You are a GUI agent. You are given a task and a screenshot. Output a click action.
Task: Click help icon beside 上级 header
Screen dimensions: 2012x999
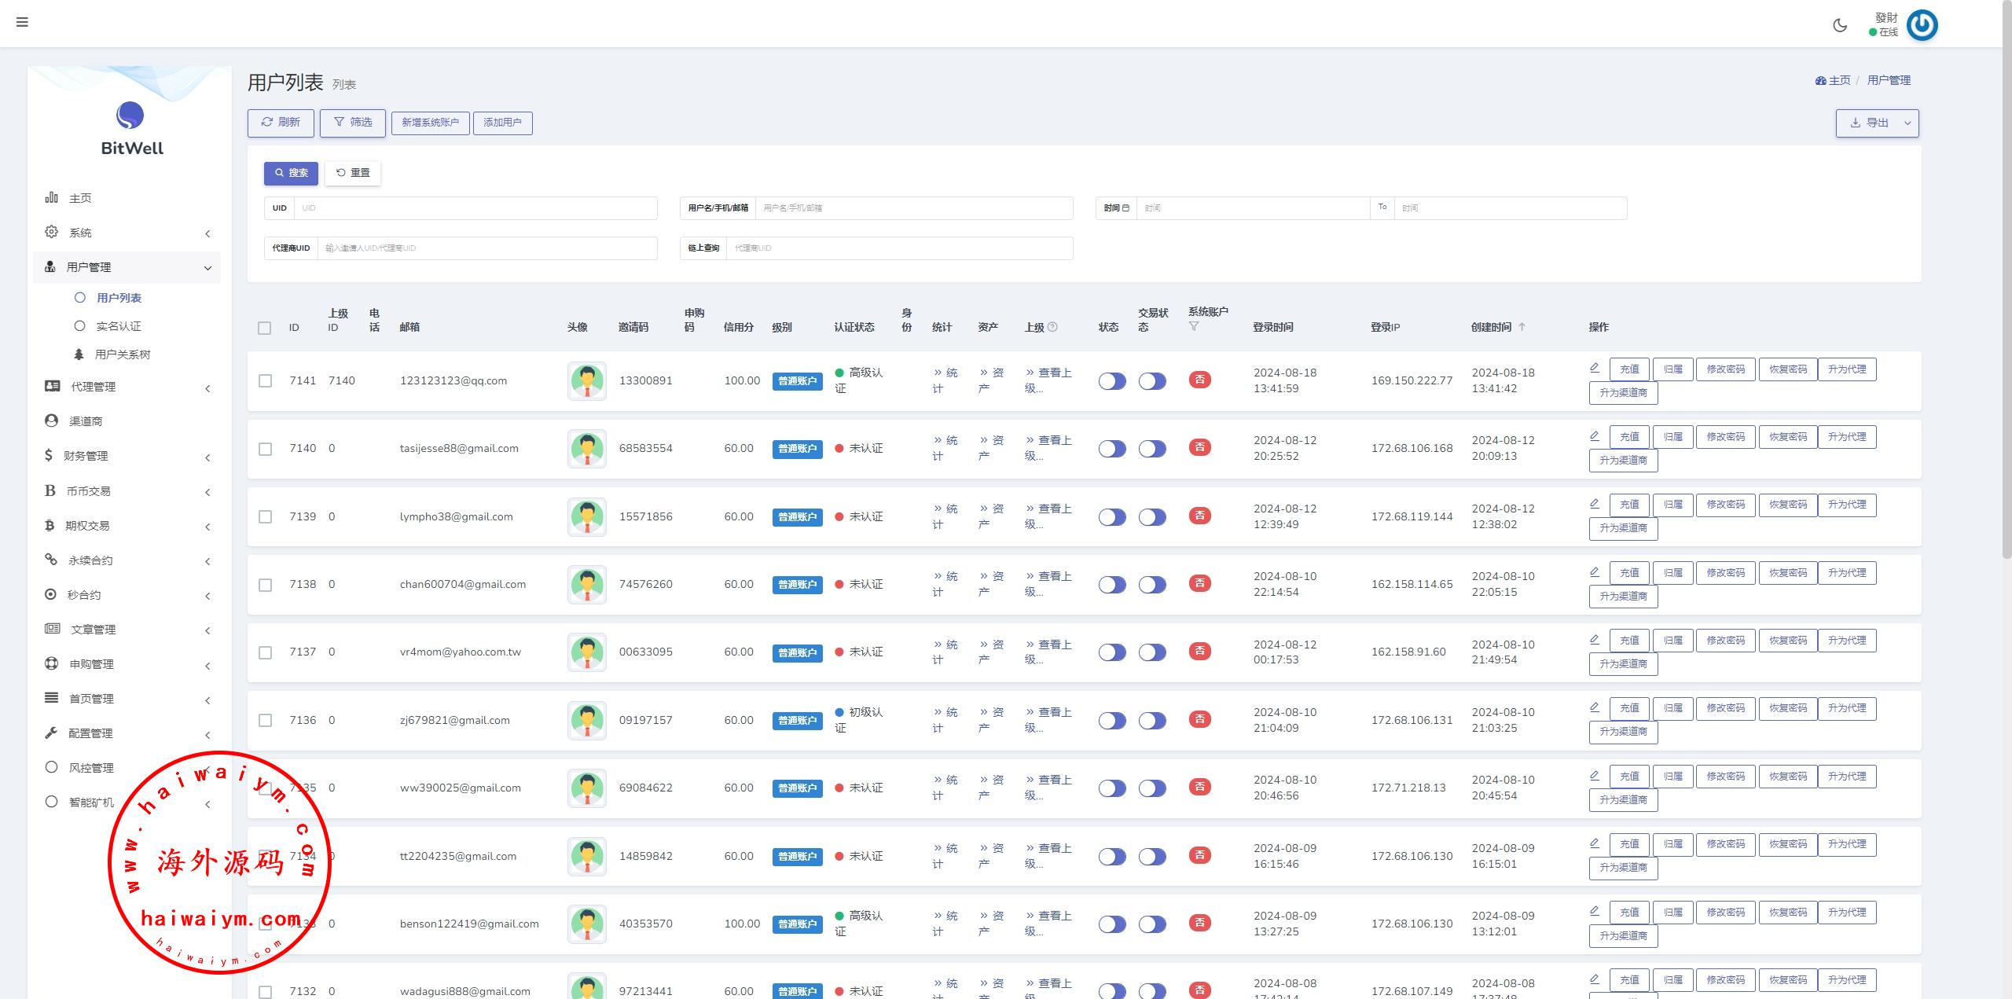(x=1053, y=327)
